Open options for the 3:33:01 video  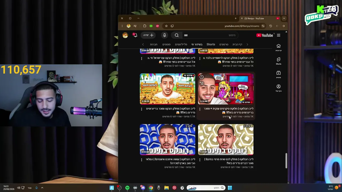200,160
